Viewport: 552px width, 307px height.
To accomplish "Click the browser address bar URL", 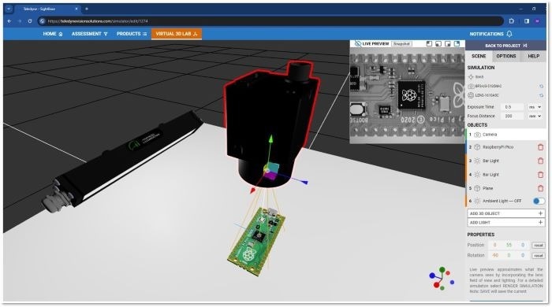I will pyautogui.click(x=98, y=21).
